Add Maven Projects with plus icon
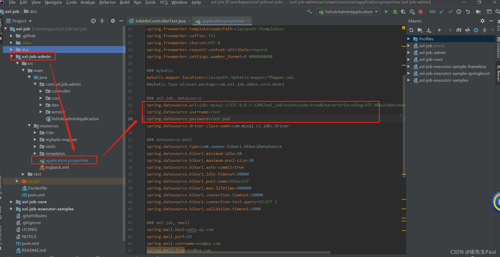 [439, 30]
